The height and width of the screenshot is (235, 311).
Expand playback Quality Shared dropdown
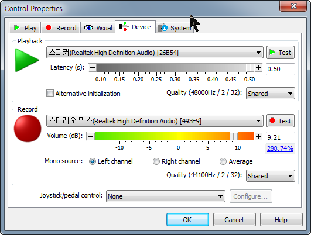(x=271, y=94)
